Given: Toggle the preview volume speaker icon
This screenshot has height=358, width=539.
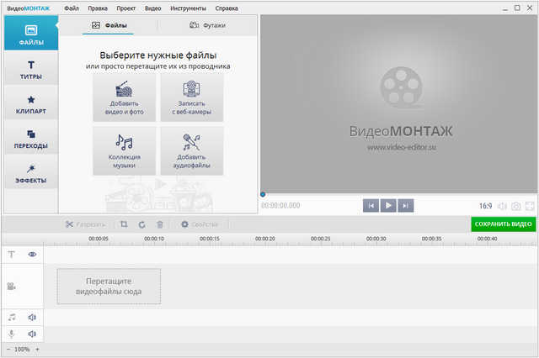Looking at the screenshot, I should [x=502, y=206].
